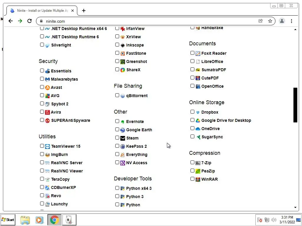The image size is (302, 226).
Task: Click the SUPERAntiSpyware icon
Action: tap(47, 120)
